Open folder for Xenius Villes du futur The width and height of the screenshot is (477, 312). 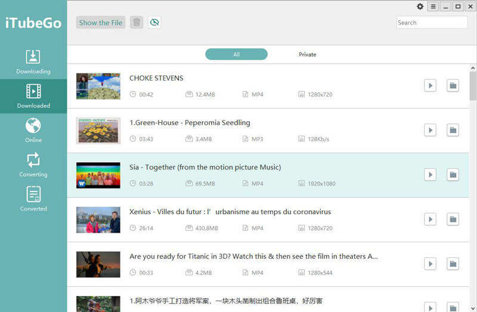pos(453,219)
